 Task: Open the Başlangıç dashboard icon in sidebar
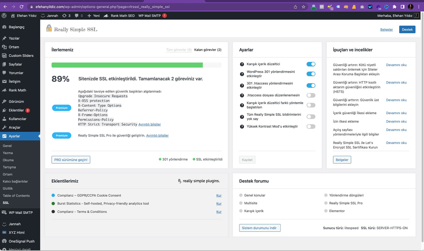pyautogui.click(x=4, y=27)
